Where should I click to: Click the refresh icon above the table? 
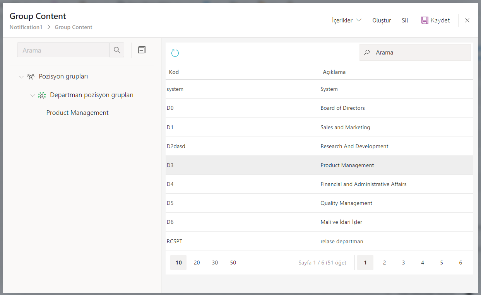[x=175, y=53]
